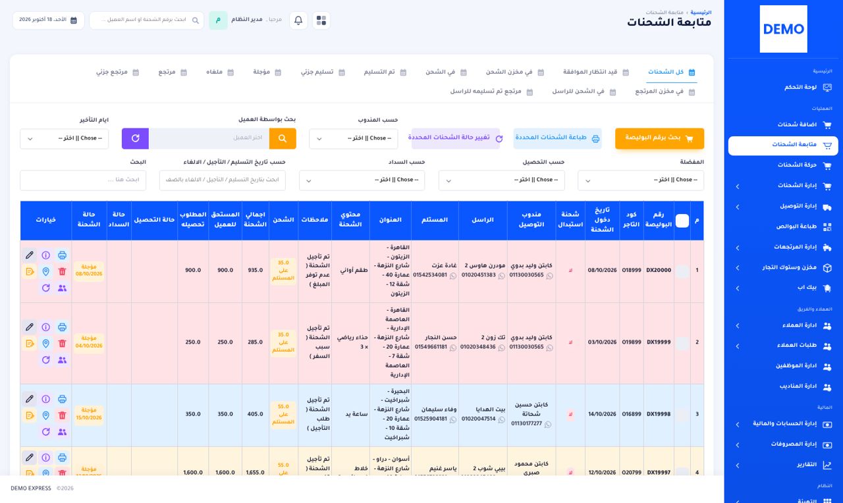Click the اختر العميل search input
Viewport: 843px width, 503px height.
209,138
